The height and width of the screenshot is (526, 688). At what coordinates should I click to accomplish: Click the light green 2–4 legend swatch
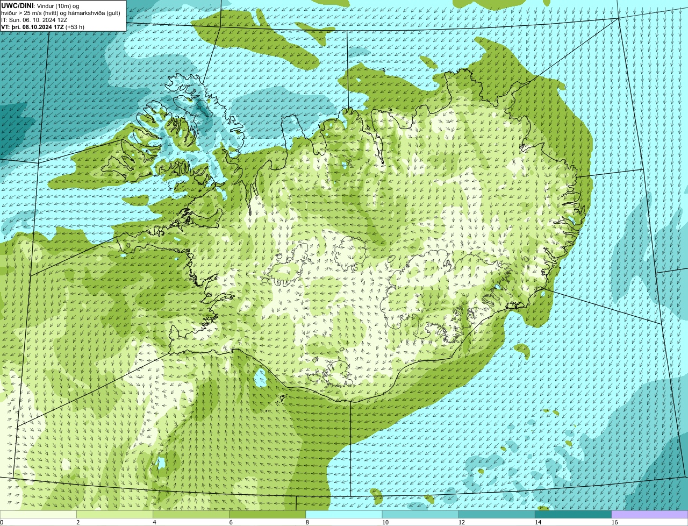(x=114, y=515)
